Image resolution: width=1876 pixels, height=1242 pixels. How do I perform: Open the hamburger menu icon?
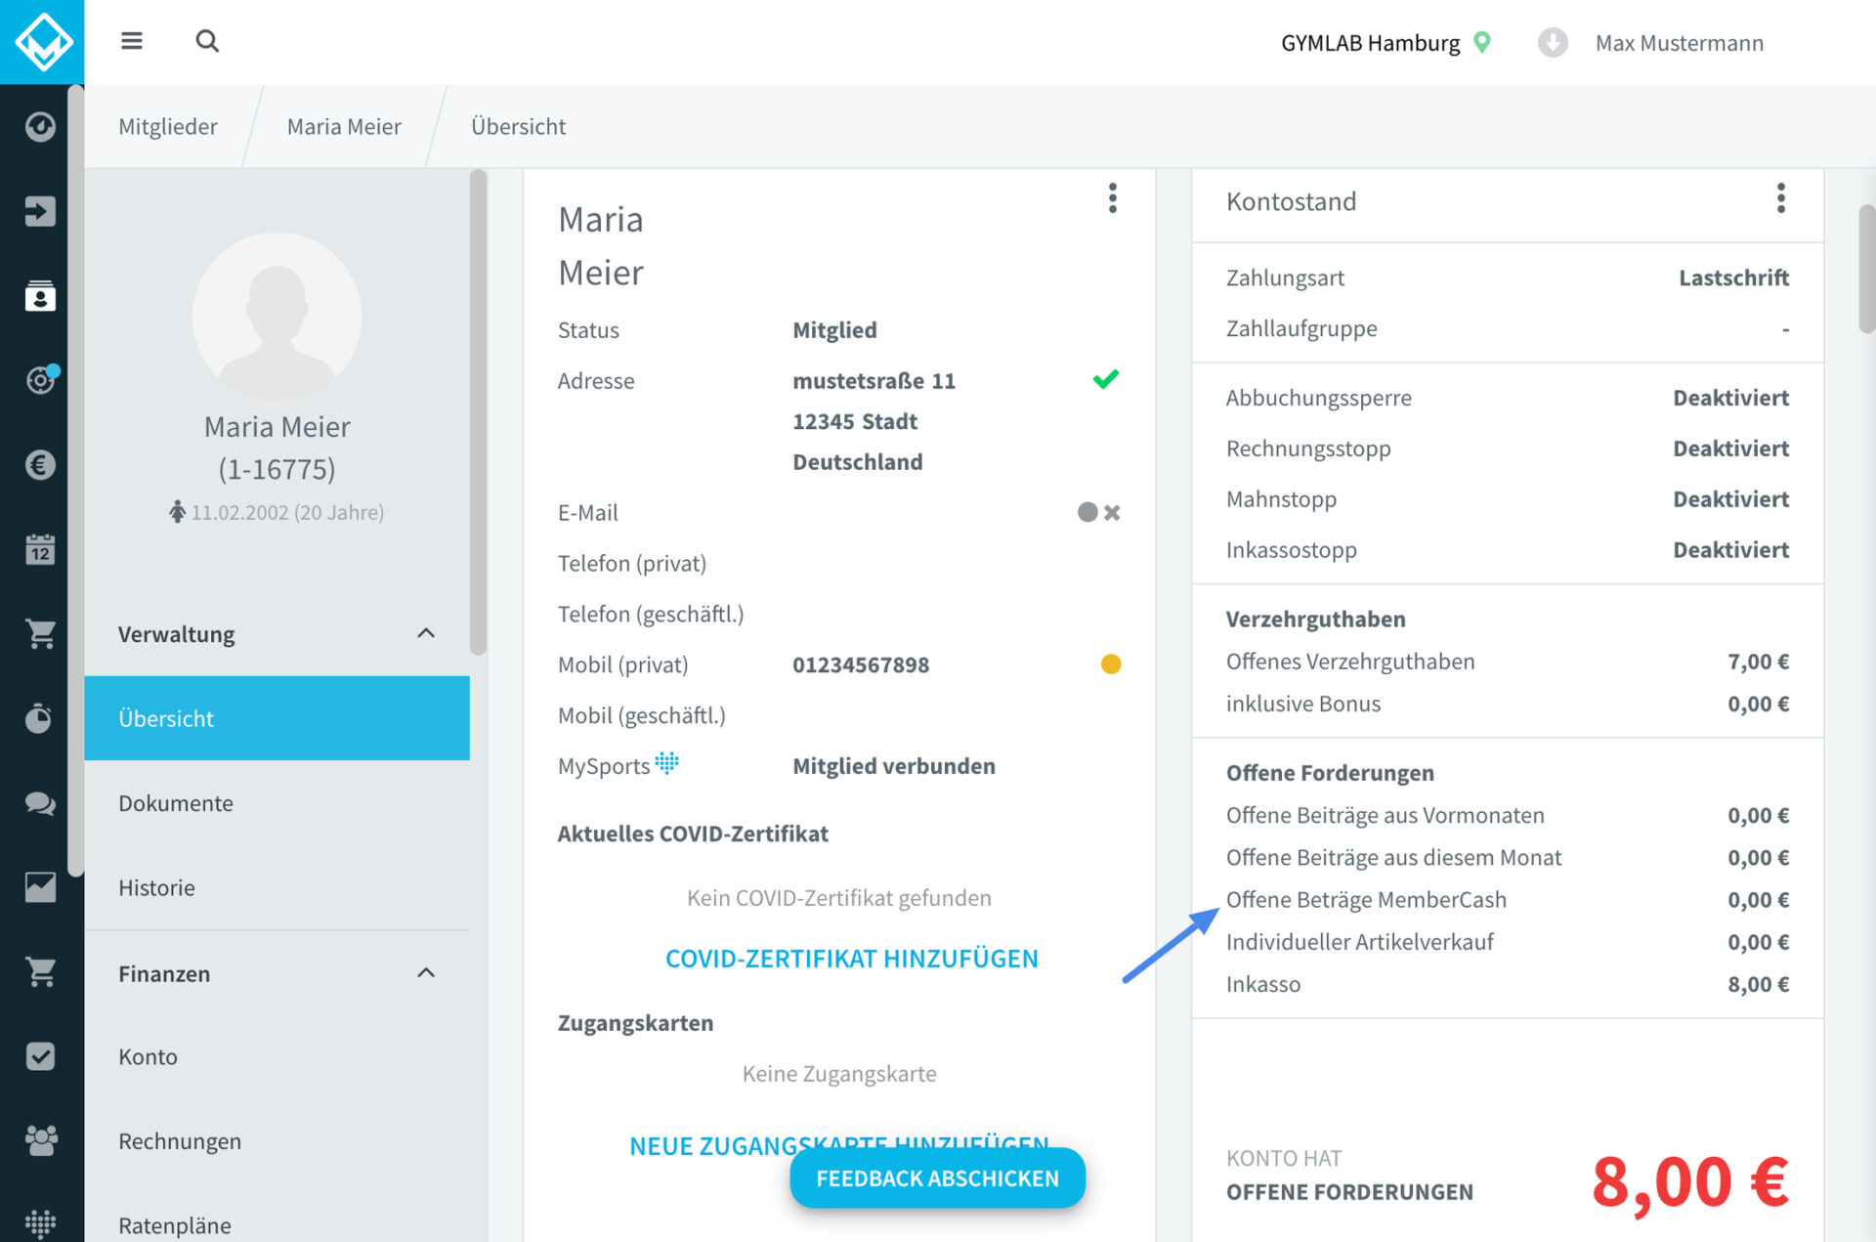tap(131, 41)
